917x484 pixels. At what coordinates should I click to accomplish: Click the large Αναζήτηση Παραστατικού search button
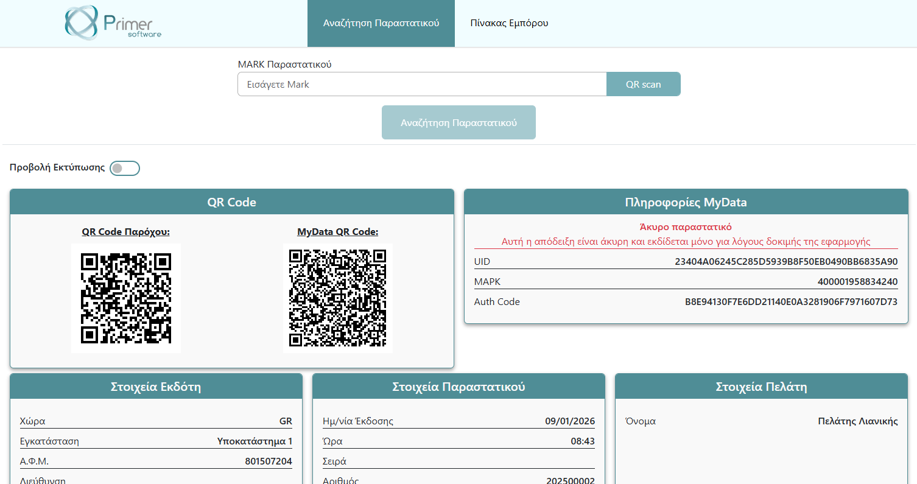458,122
